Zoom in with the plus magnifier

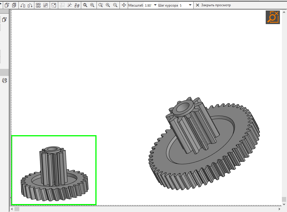tap(108, 5)
